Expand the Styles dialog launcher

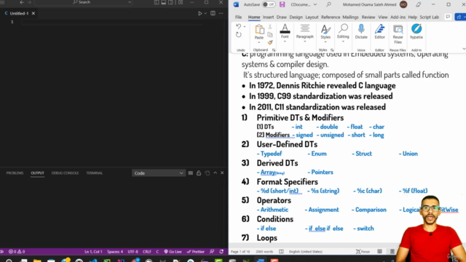point(332,50)
